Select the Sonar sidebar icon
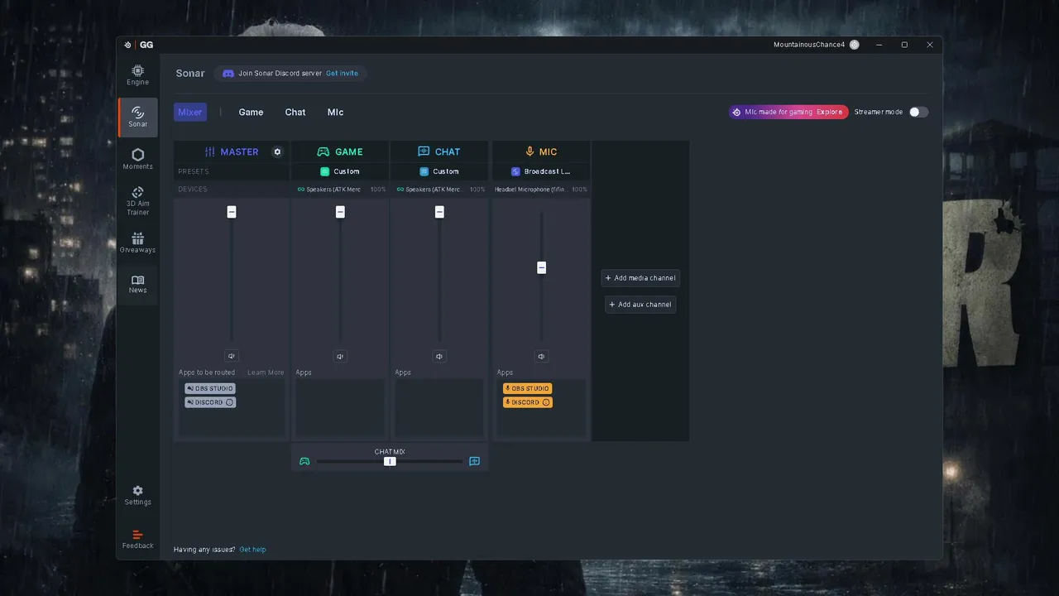The height and width of the screenshot is (596, 1059). pos(137,117)
